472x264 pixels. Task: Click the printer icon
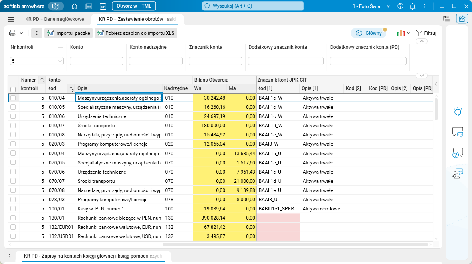[13, 33]
